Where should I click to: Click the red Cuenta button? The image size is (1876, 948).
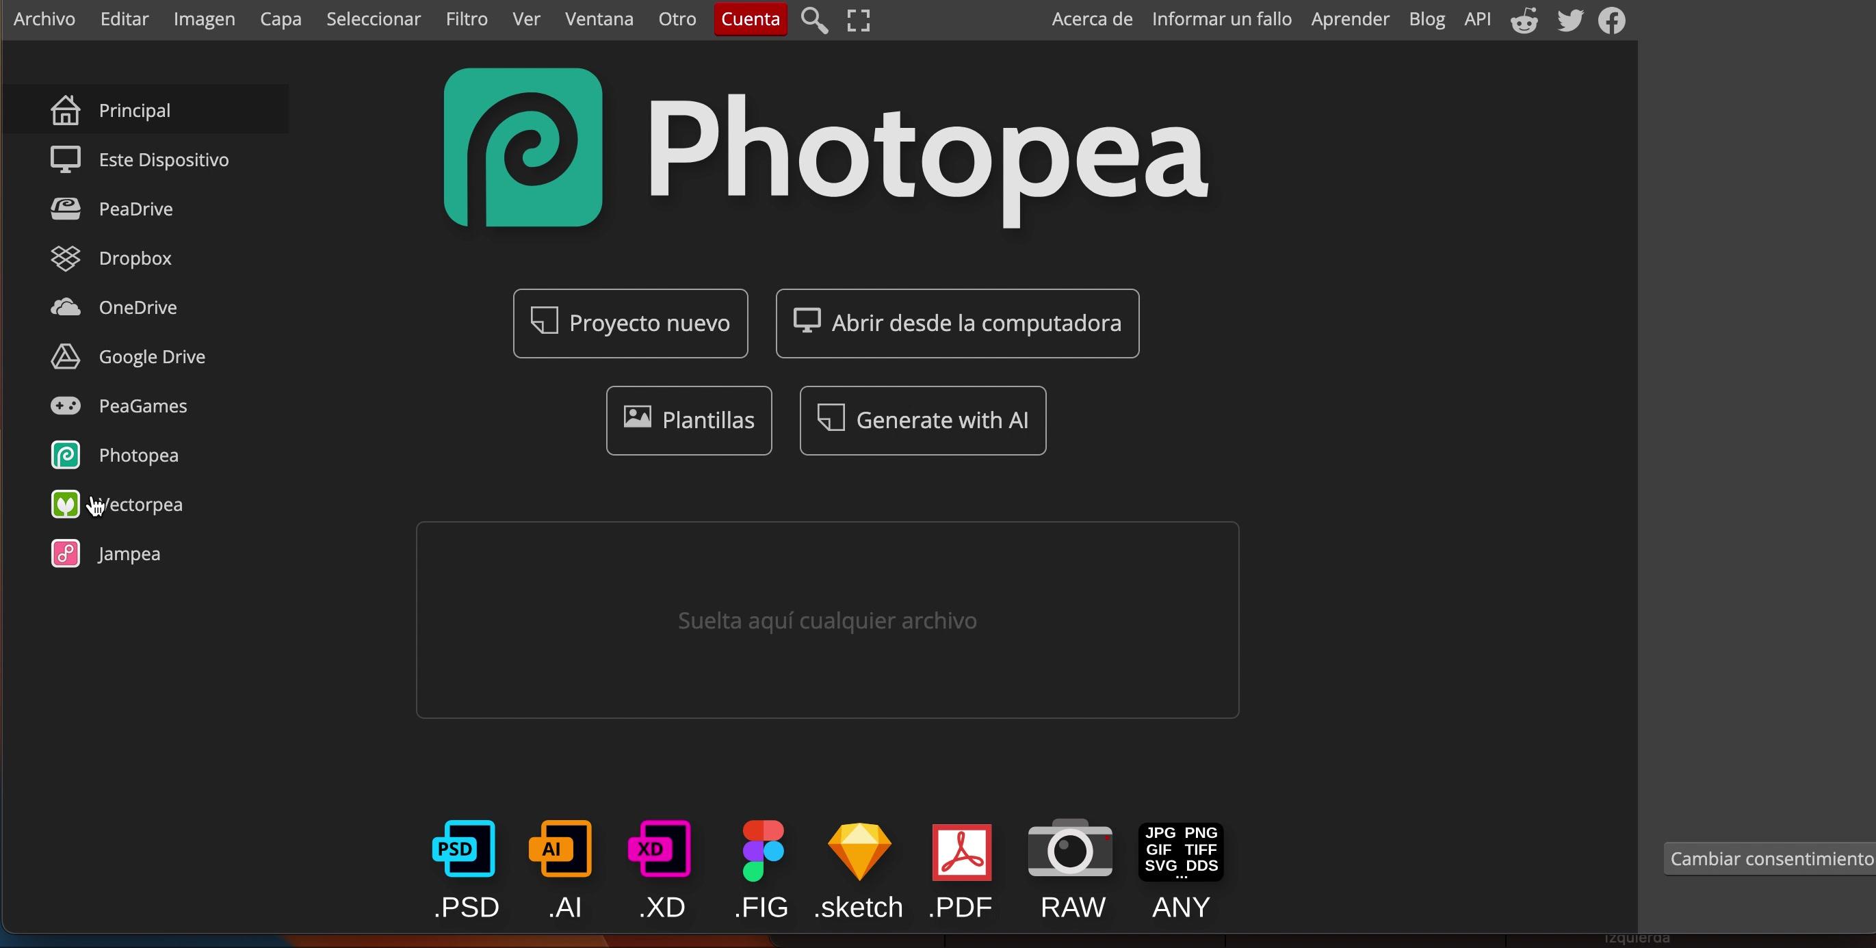point(750,20)
